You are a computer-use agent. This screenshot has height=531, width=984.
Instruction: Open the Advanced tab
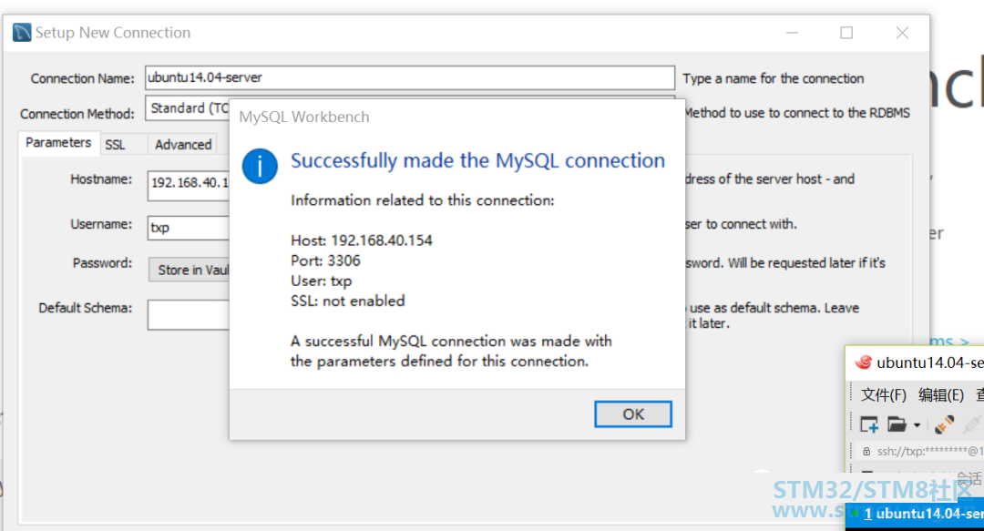click(183, 144)
